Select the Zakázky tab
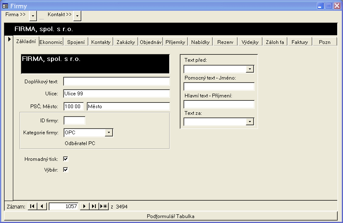The image size is (343, 223). (126, 42)
